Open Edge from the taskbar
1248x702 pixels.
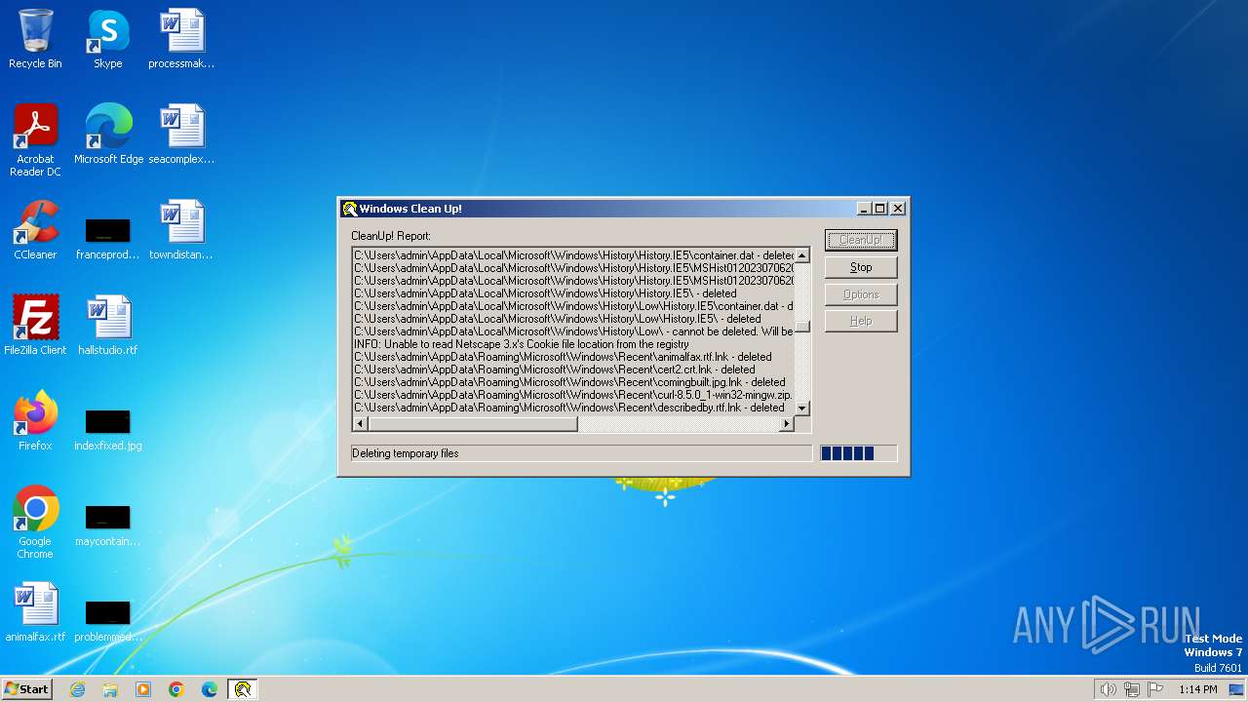pos(210,689)
